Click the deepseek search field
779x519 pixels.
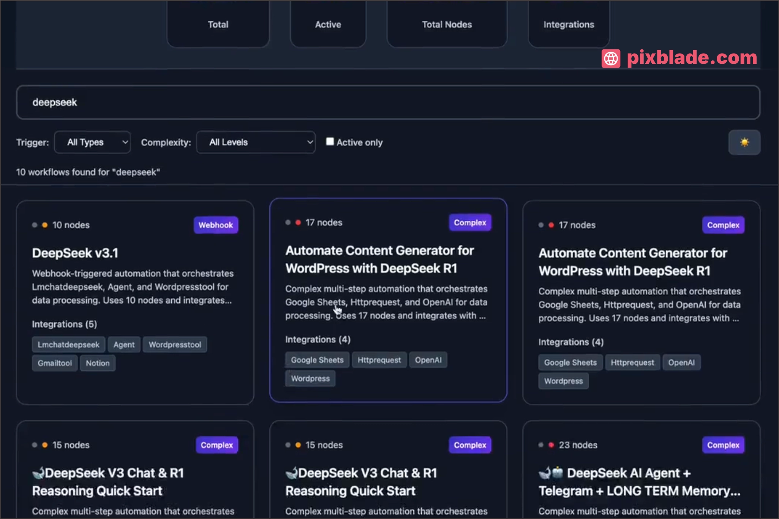pyautogui.click(x=388, y=102)
